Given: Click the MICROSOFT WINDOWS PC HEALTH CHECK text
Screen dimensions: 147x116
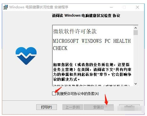Looking at the screenshot, I should point(92,45).
